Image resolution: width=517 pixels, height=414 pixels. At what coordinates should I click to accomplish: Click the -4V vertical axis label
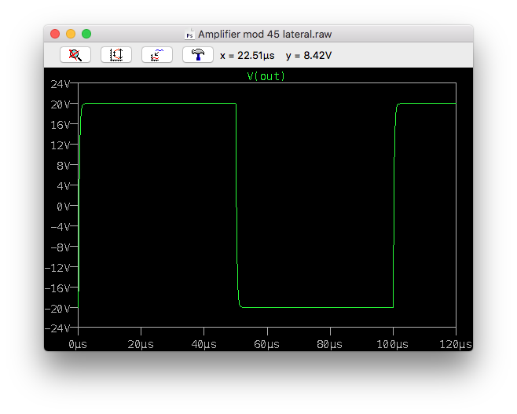pyautogui.click(x=60, y=227)
